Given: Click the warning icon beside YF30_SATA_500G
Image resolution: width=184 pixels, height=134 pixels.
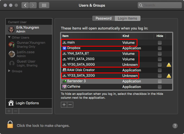Looking at the screenshot, I should (x=169, y=65).
